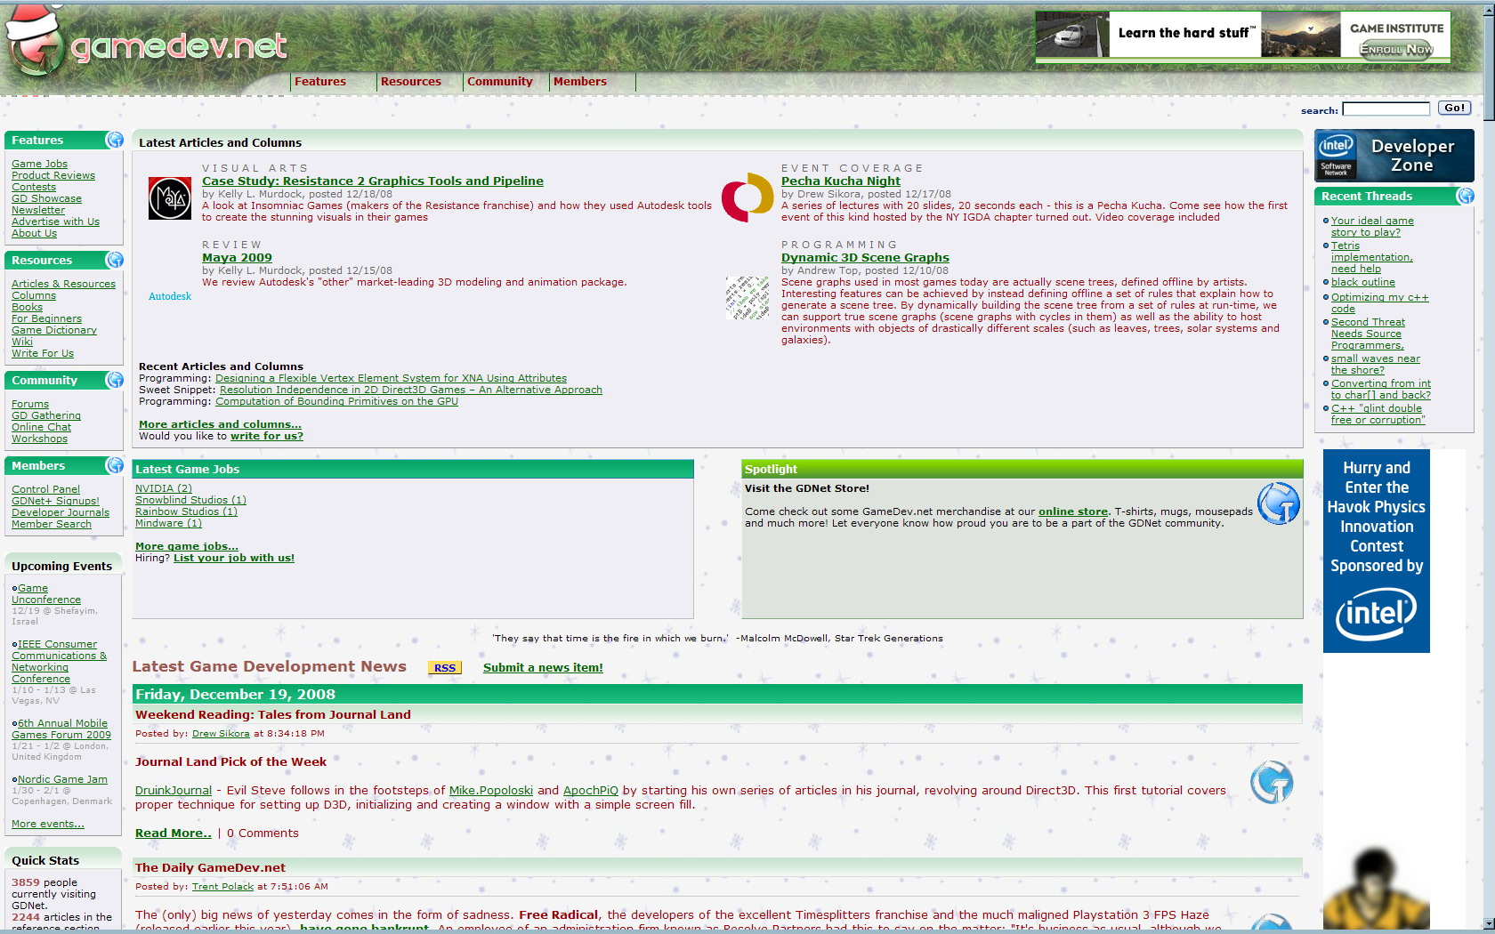Open Nordic Game Jam event link
This screenshot has width=1495, height=934.
click(x=62, y=779)
